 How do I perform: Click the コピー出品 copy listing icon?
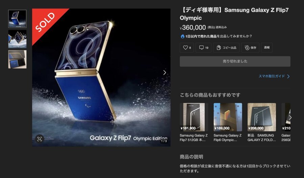[x=219, y=47]
